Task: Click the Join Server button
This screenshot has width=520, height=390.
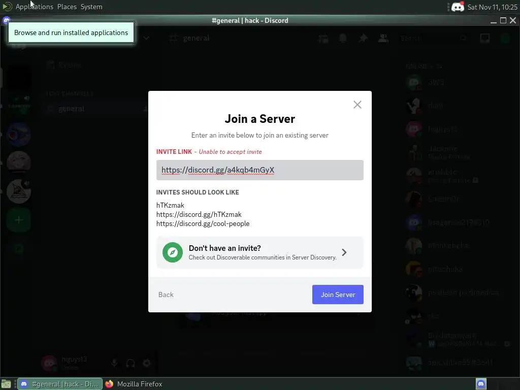Action: coord(338,295)
